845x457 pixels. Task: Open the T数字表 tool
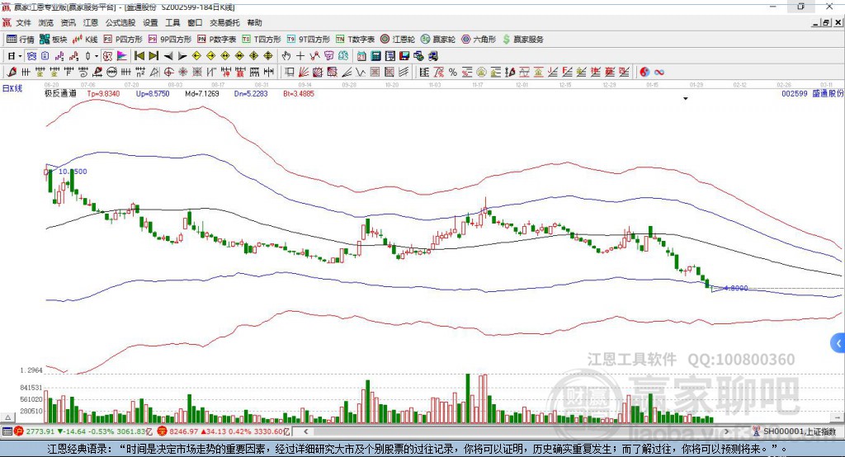click(355, 40)
